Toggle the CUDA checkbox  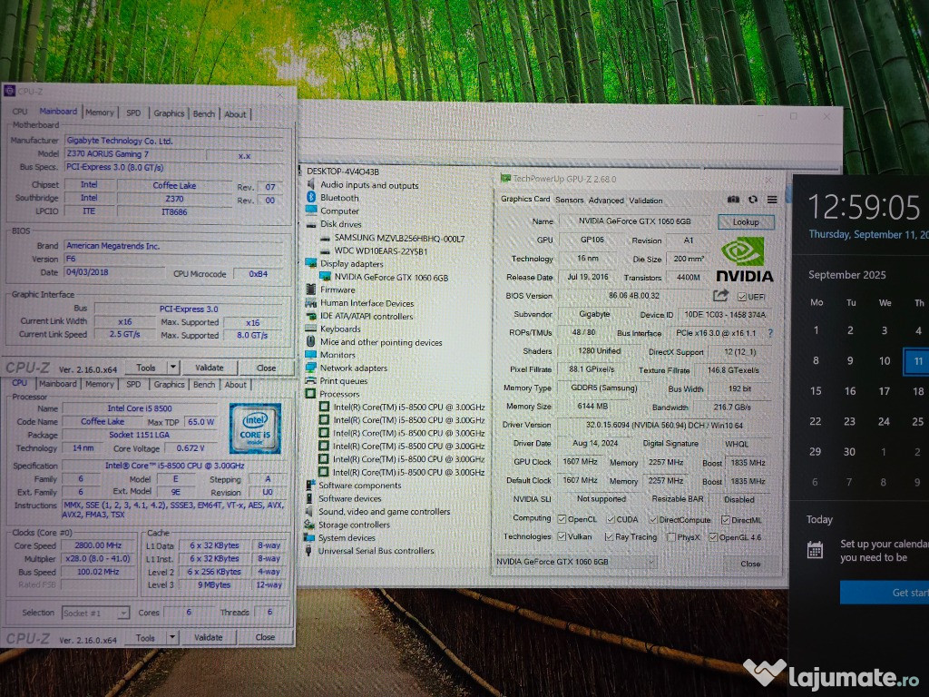tap(611, 519)
